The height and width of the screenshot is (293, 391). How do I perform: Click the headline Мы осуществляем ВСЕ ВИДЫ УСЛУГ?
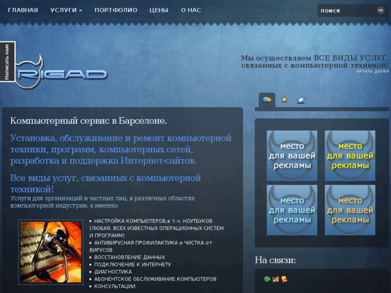coord(315,62)
